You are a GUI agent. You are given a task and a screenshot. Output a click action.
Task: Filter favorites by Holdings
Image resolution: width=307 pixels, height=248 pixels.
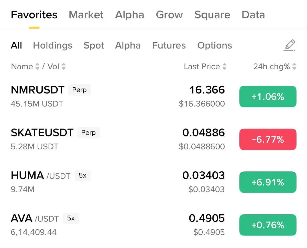[52, 45]
